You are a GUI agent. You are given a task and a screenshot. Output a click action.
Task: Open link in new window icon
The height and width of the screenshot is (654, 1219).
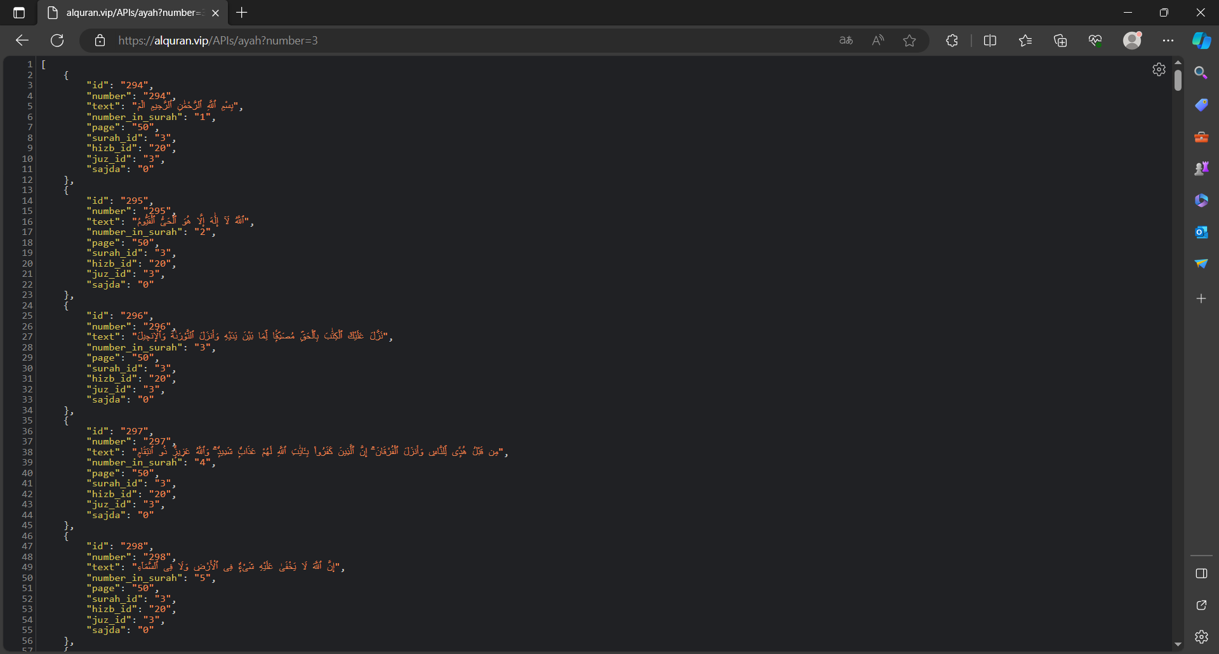pos(1201,605)
